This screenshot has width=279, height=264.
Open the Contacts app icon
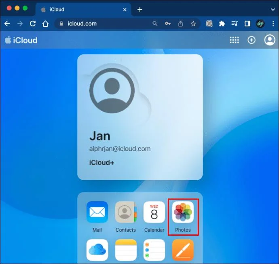pos(126,212)
